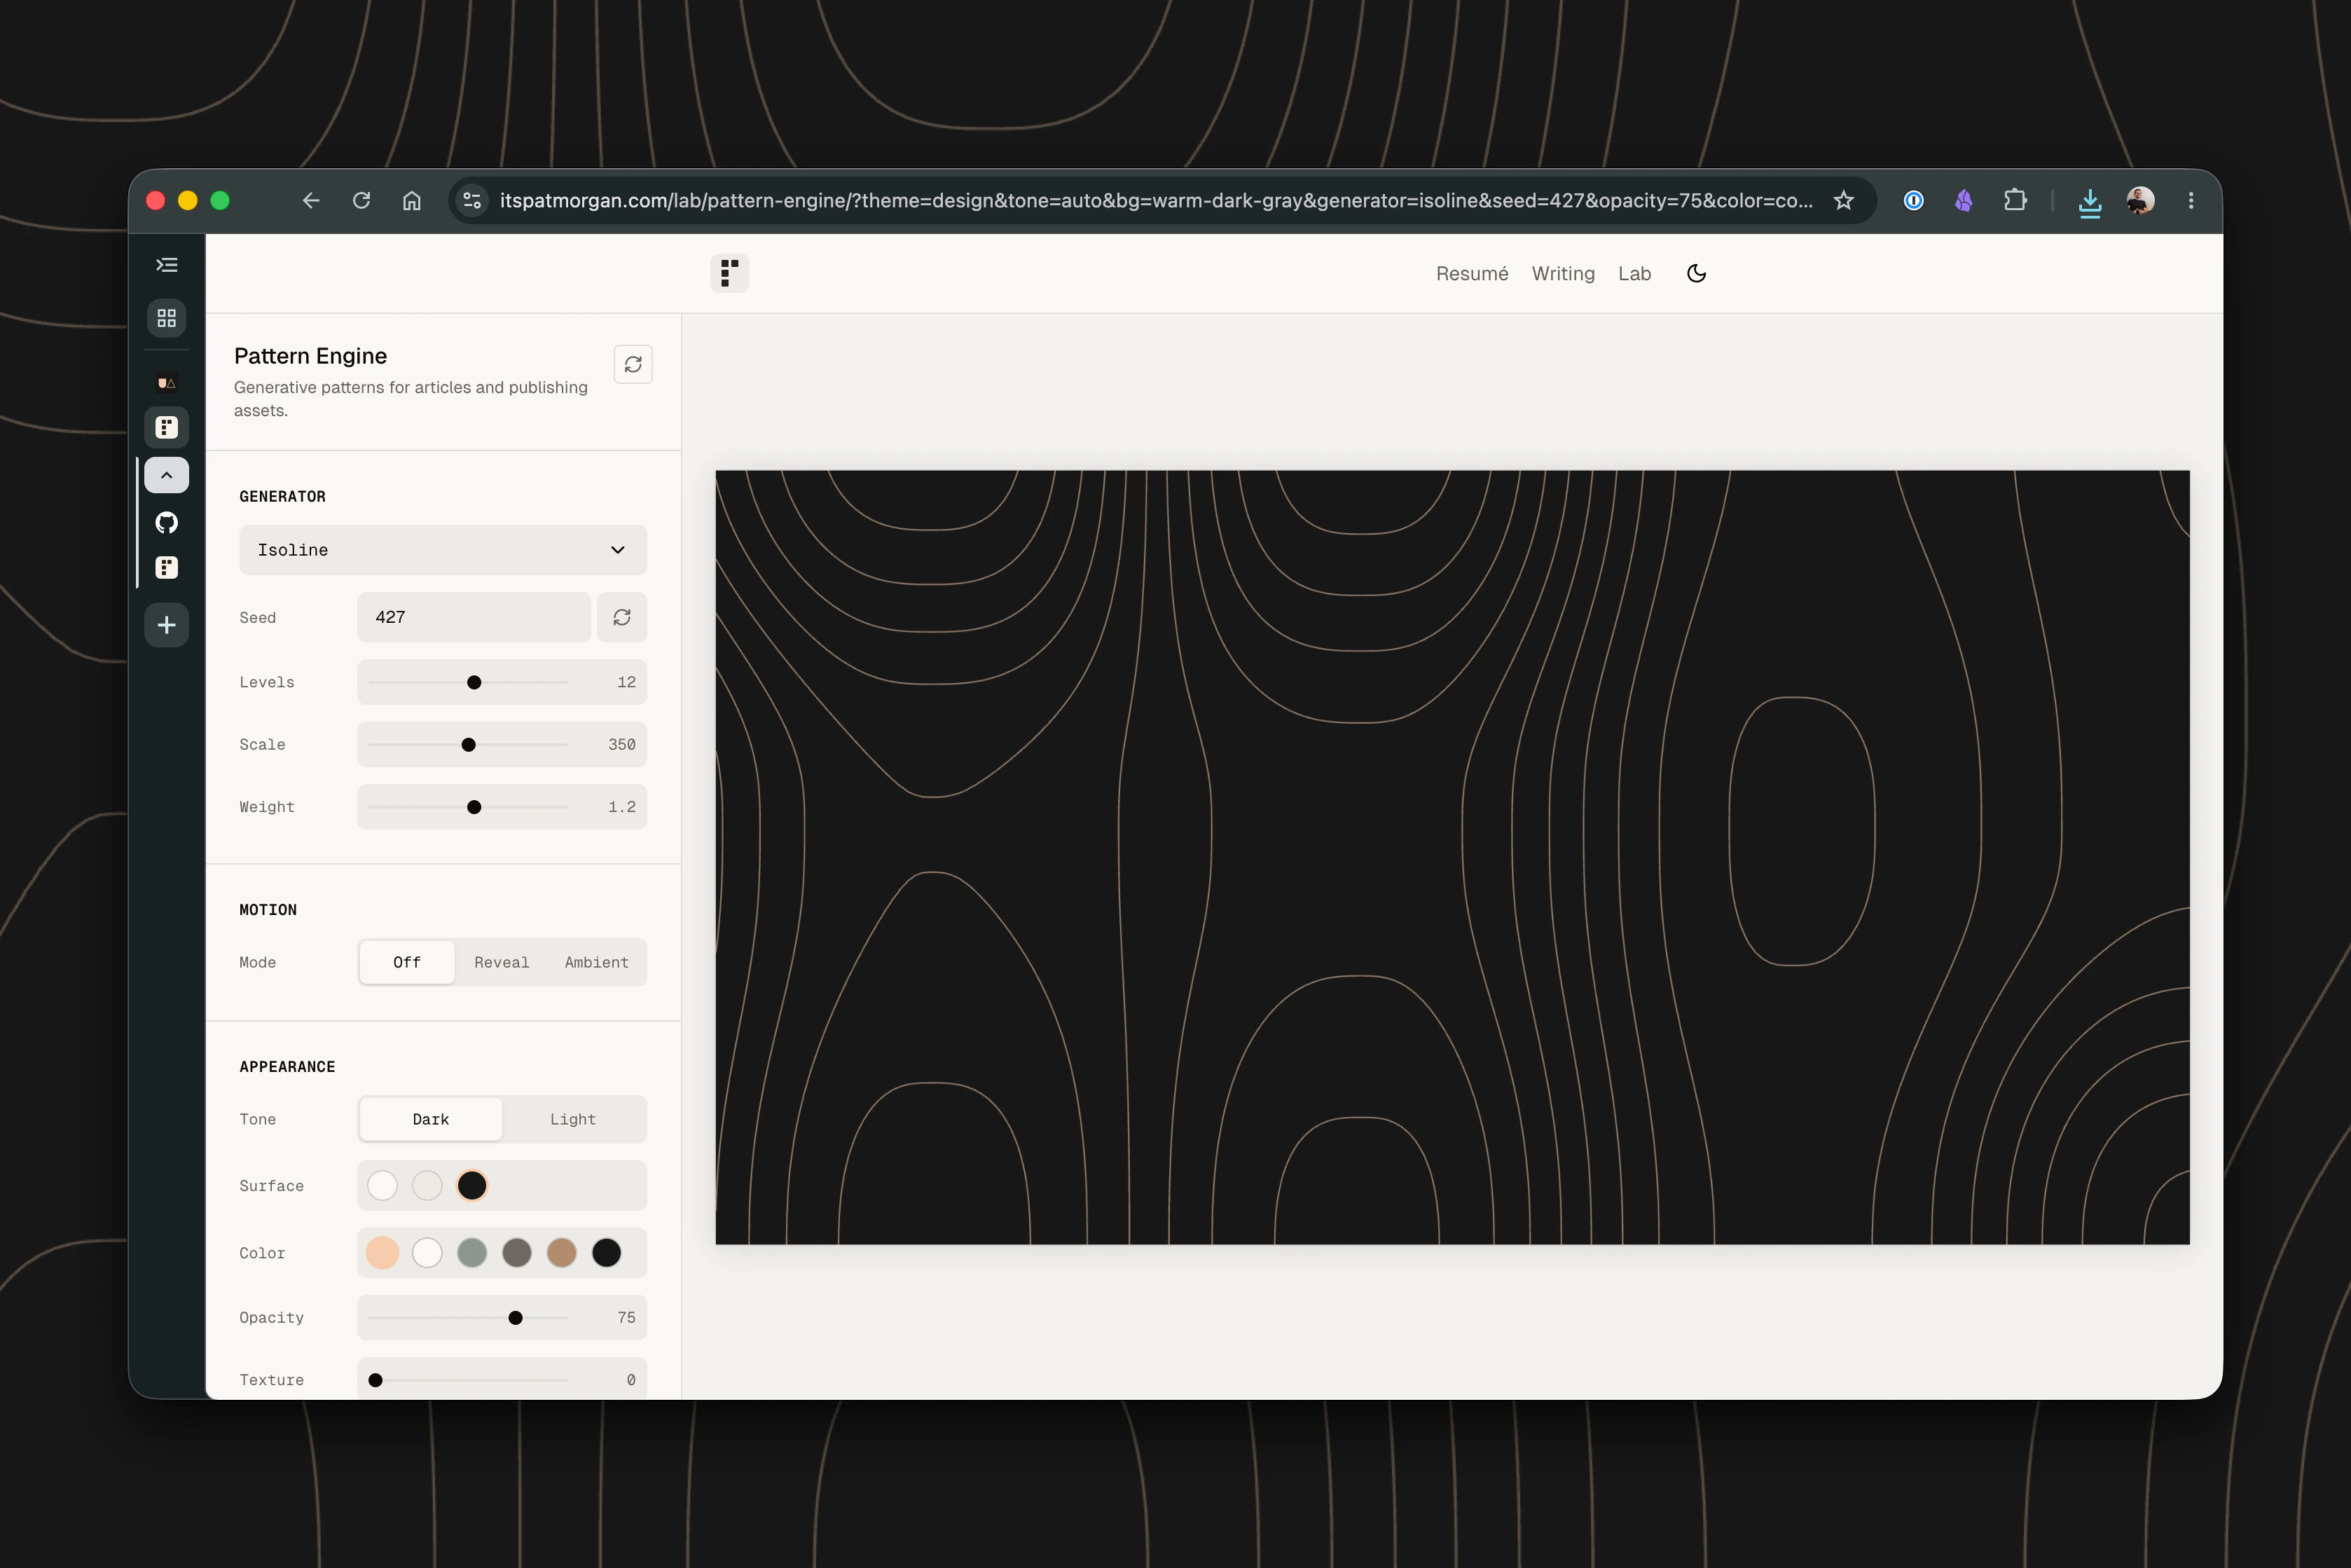Choose the peach line color swatch
This screenshot has height=1568, width=2351.
(382, 1253)
